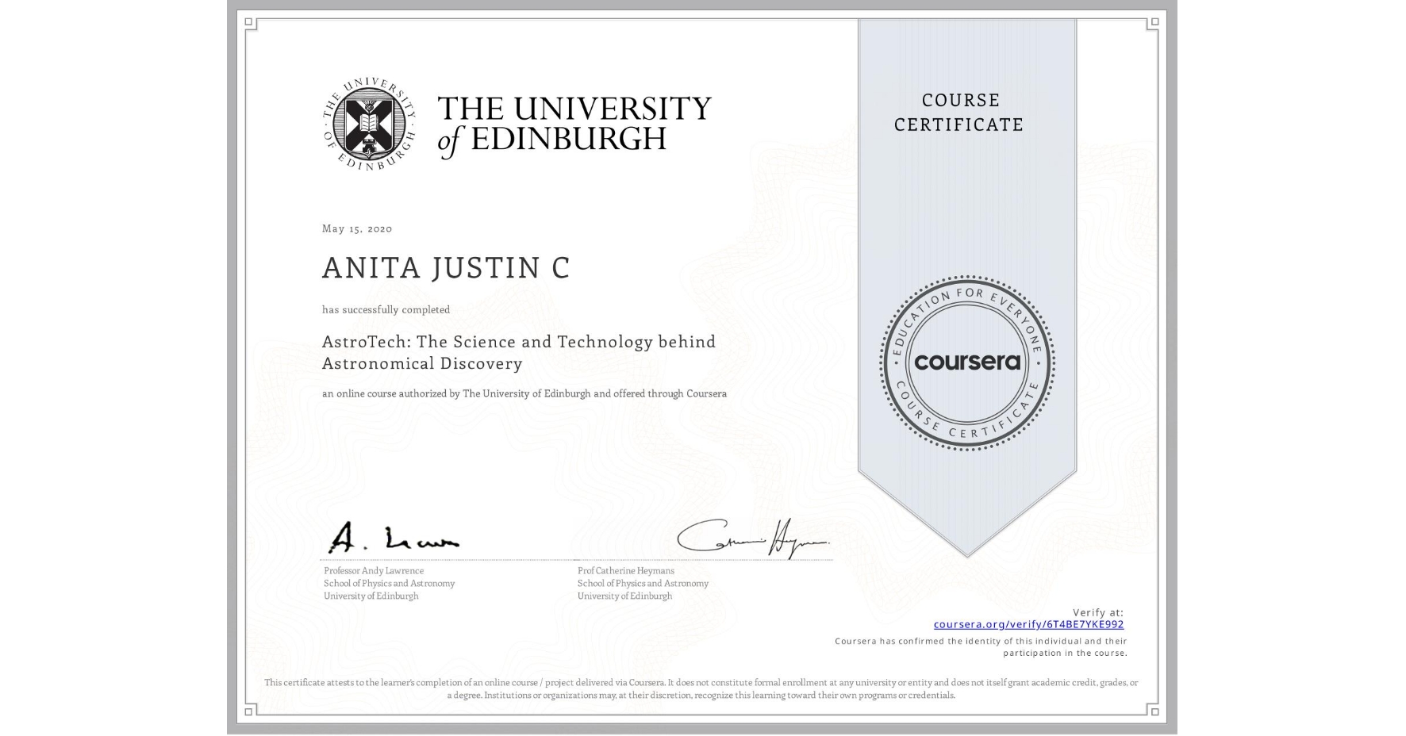1406x736 pixels.
Task: Click Prof Catherine Heymans' signature
Action: coord(749,541)
